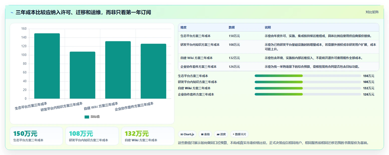389x155 pixels.
Task: Toggle the 指标值 legend swatch under the chart
Action: (87, 117)
